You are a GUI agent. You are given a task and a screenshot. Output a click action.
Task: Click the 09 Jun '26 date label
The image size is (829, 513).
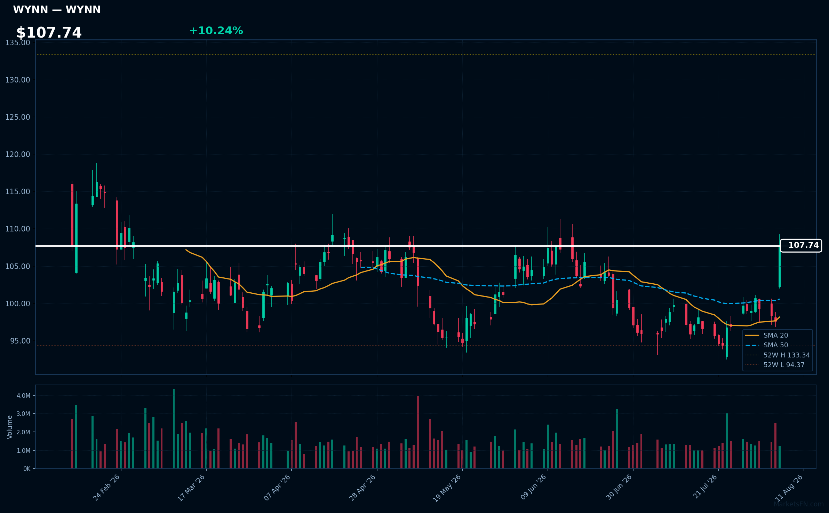click(533, 488)
